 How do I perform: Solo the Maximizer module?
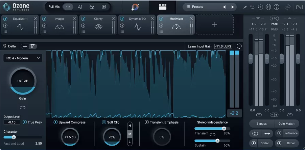coord(161,25)
